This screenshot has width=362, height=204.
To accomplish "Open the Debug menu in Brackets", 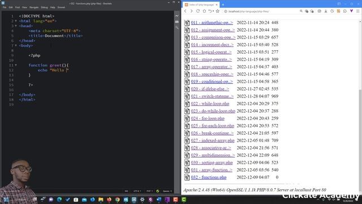I will [44, 7].
